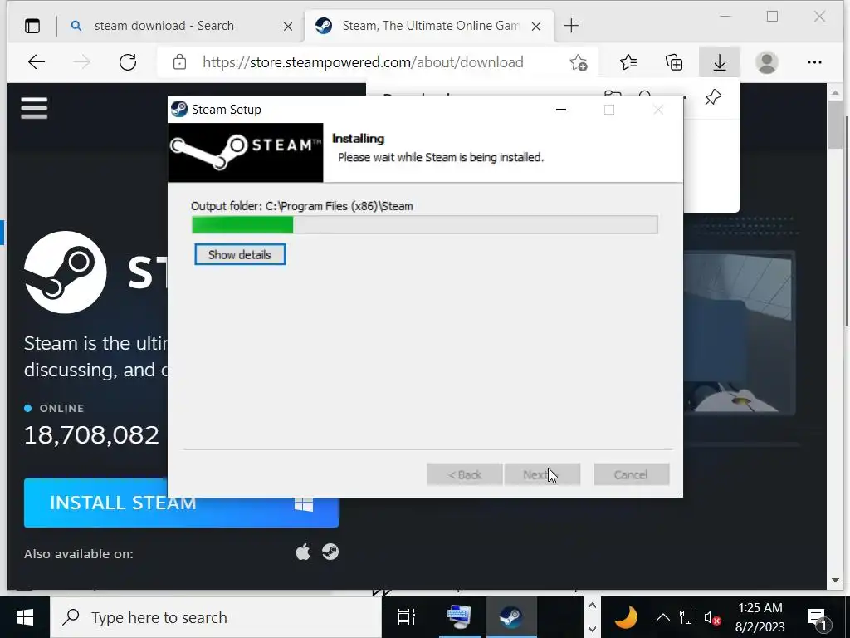This screenshot has width=850, height=638.
Task: Open the notification center icon
Action: pos(818,618)
